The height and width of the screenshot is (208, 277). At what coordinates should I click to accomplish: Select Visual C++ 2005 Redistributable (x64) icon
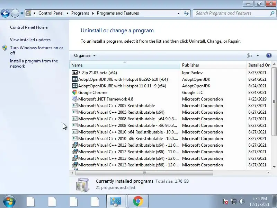tap(75, 112)
